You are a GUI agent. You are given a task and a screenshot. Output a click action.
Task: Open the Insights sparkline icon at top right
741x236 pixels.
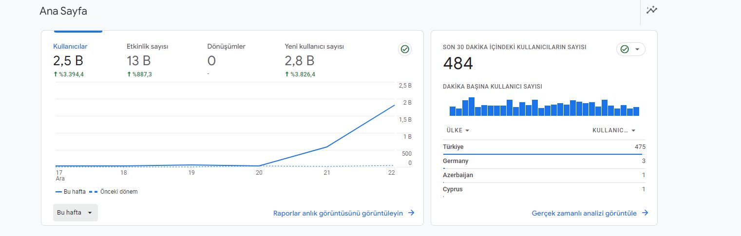(652, 10)
